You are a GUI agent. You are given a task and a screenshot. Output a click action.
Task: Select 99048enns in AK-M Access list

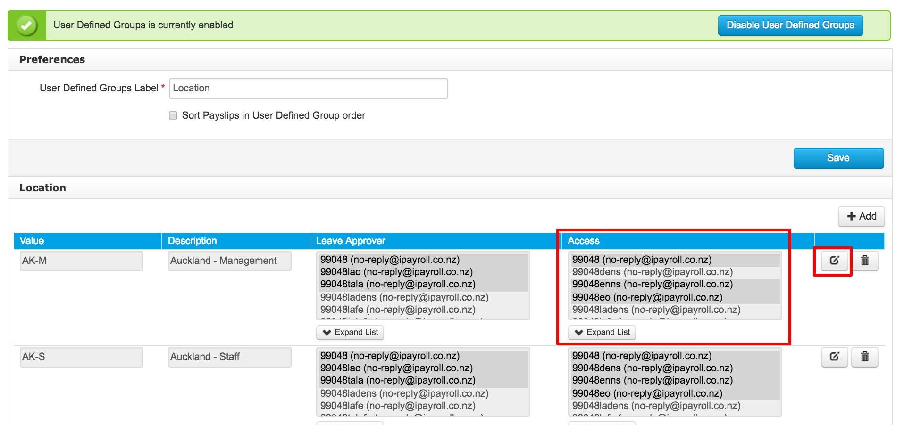tap(675, 284)
